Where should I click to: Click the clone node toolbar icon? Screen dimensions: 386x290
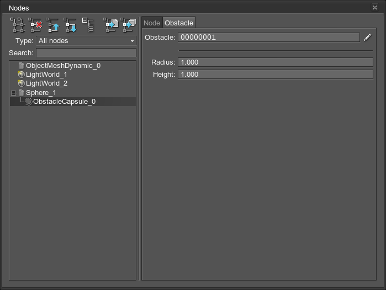18,25
